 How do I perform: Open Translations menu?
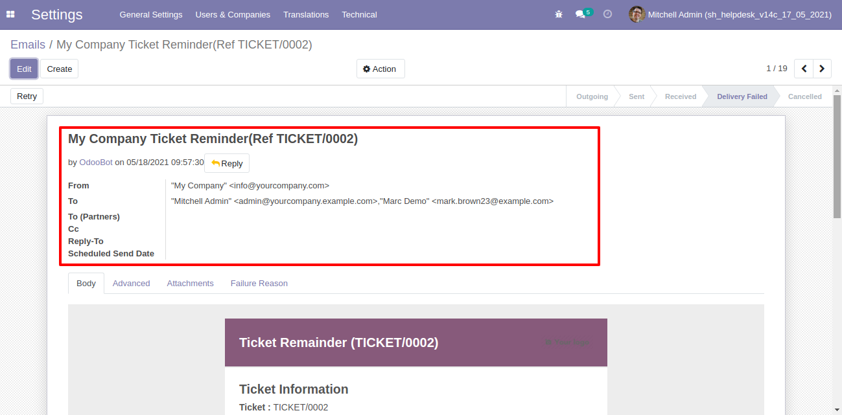point(306,14)
